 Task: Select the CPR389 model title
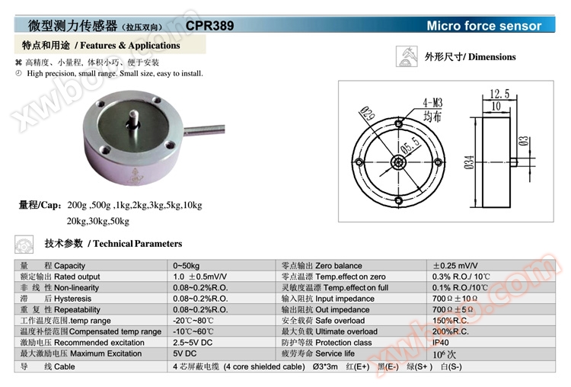210,25
